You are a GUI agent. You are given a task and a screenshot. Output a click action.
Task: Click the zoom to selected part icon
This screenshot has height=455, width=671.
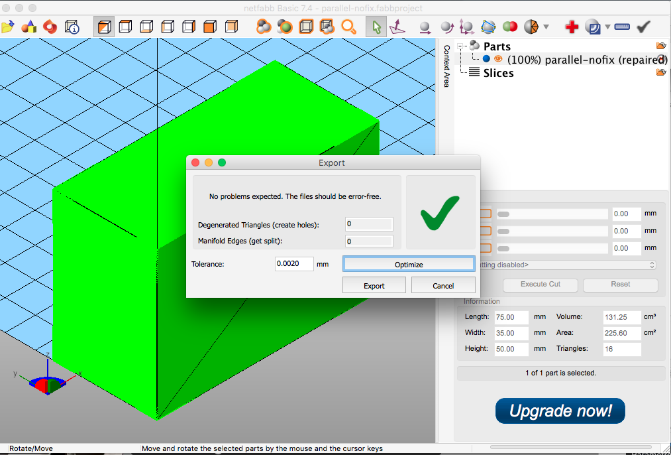click(x=285, y=27)
